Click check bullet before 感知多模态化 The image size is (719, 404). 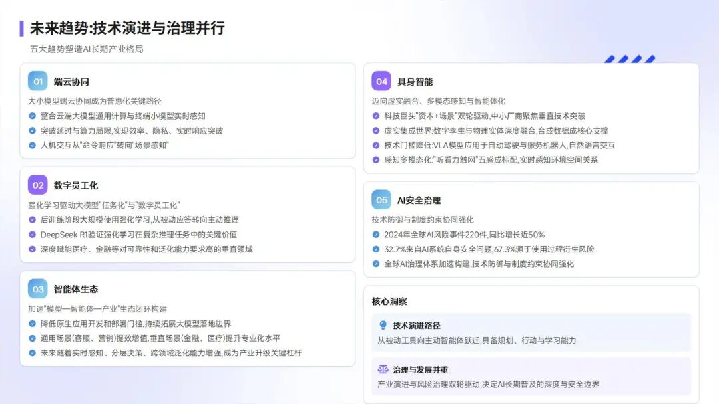[376, 159]
